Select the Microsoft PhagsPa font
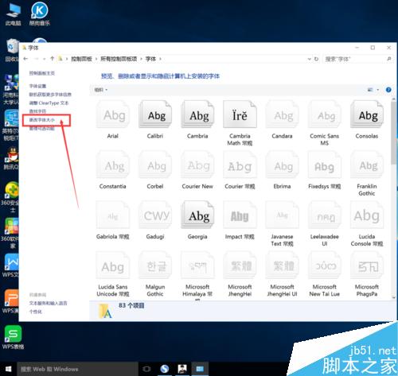 [367, 274]
